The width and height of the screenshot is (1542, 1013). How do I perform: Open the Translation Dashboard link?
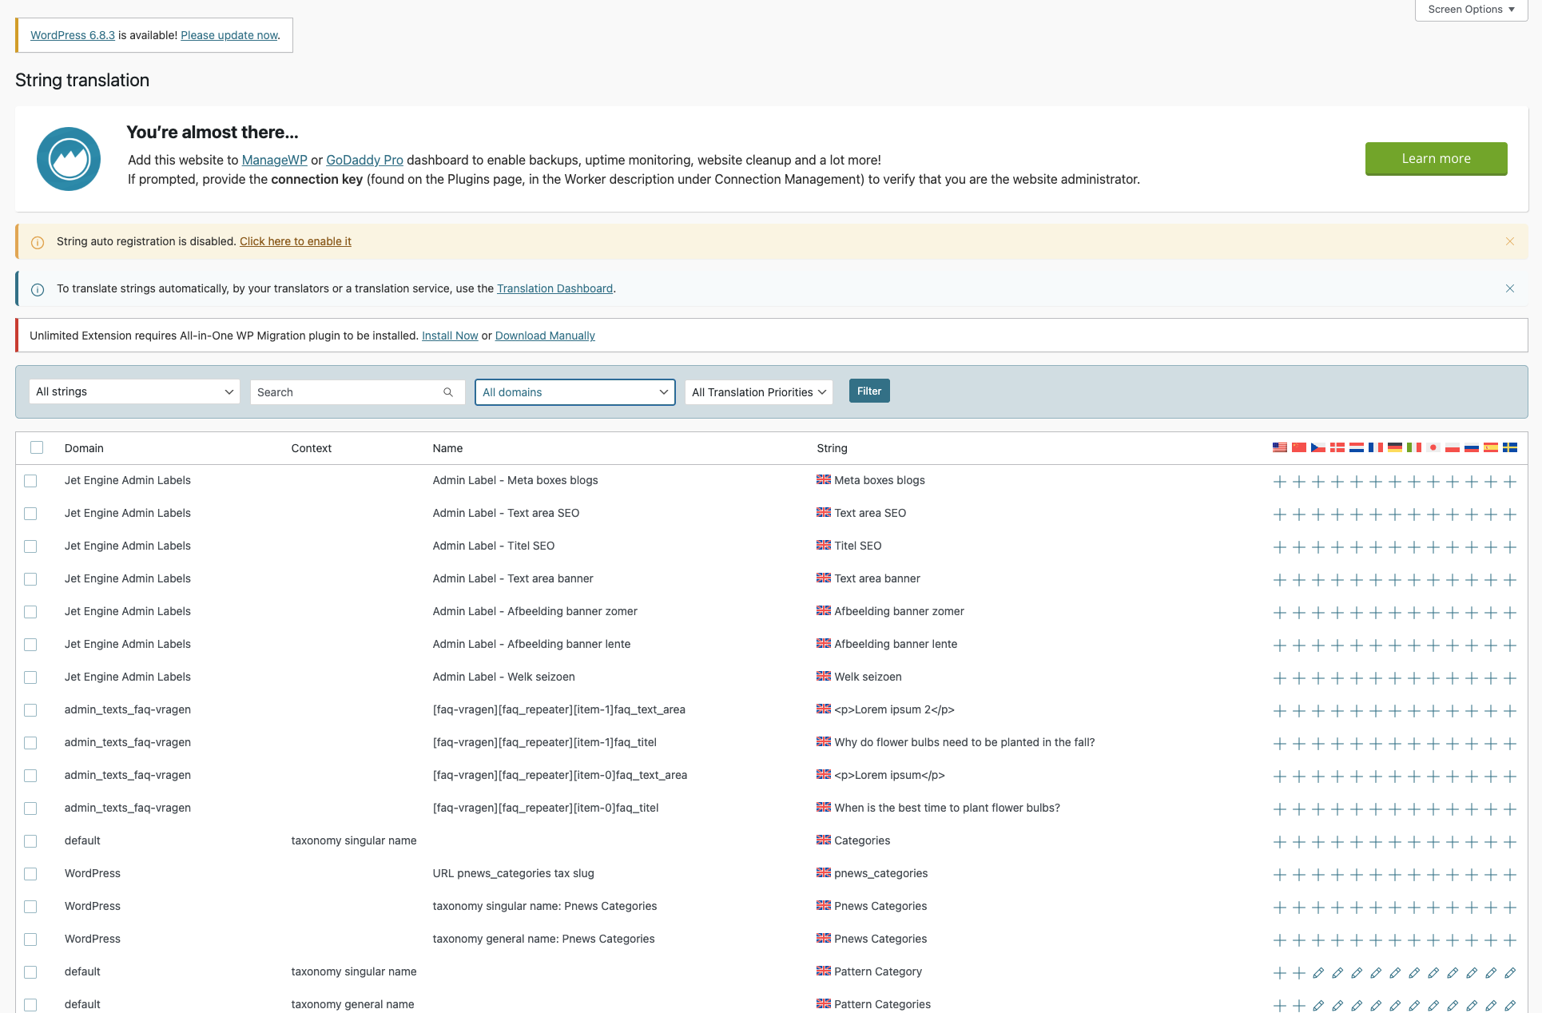[554, 288]
